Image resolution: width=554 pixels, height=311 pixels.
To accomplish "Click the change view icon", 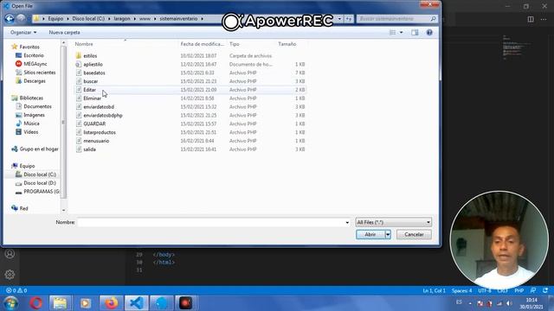I will 392,33.
